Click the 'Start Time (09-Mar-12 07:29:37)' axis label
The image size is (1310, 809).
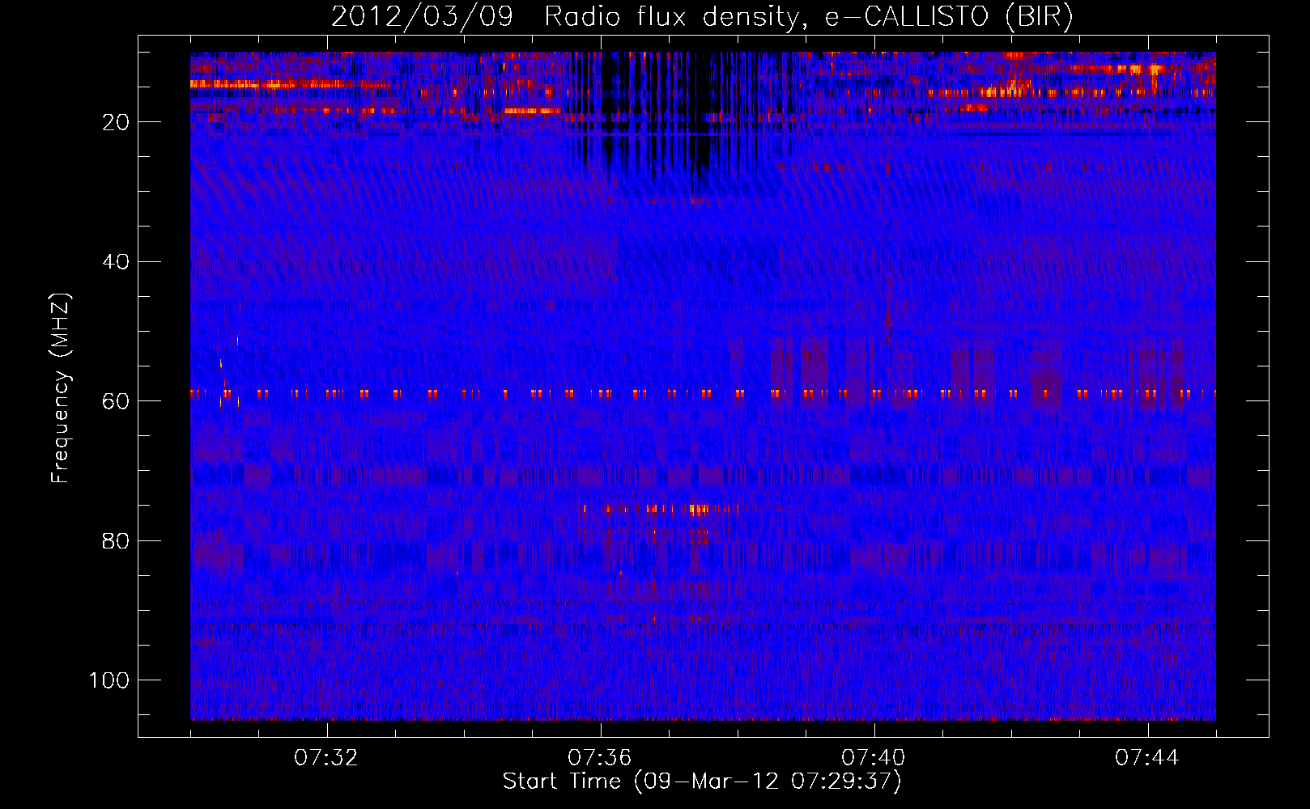click(702, 781)
